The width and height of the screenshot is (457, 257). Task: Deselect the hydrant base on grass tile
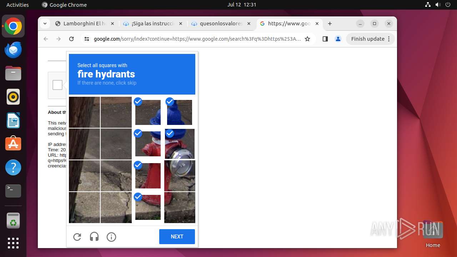click(148, 207)
